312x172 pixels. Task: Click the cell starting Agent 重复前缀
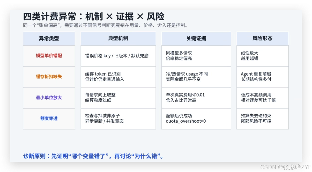262,77
